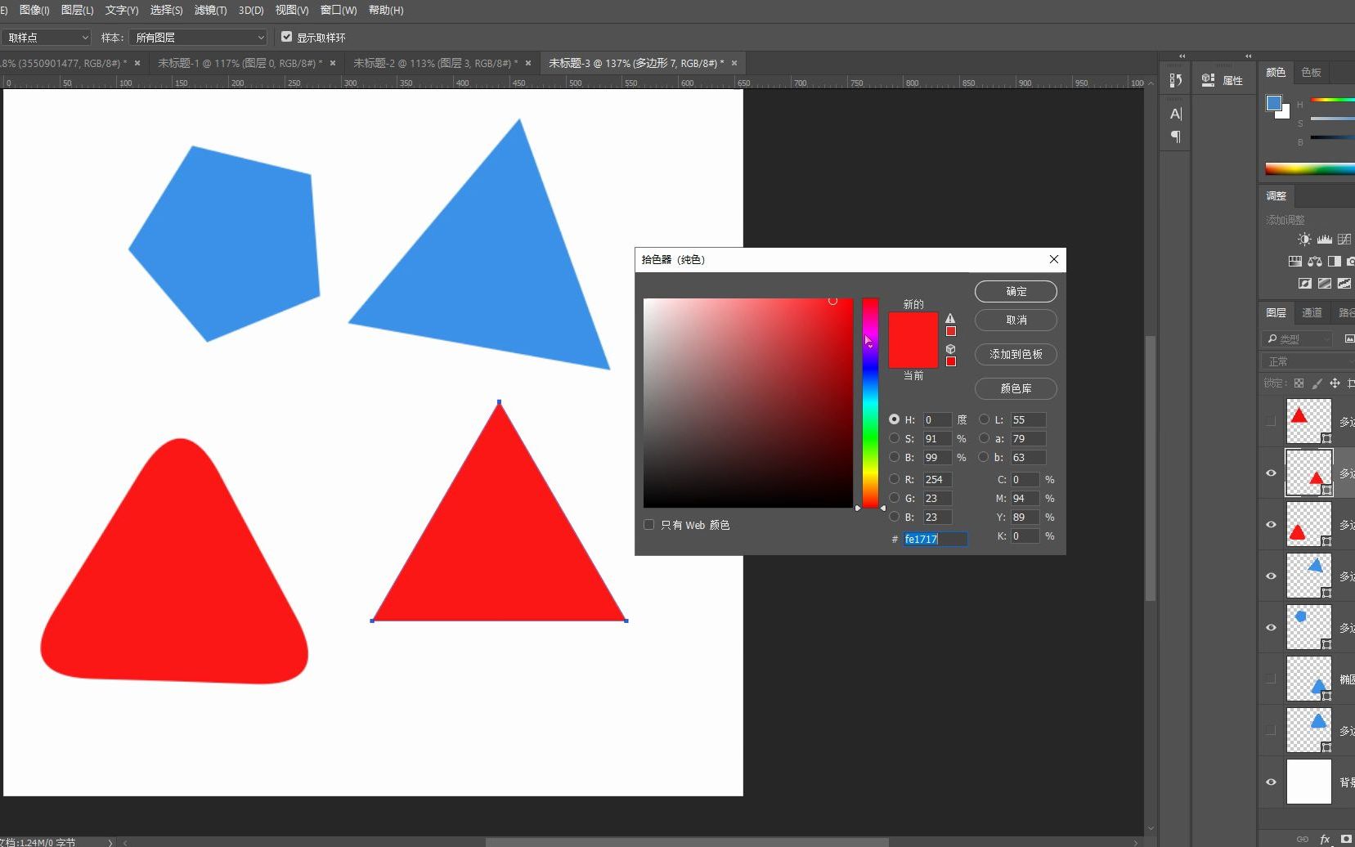Collapse the left icon panel column
Screen dimensions: 1355x847
(1182, 56)
